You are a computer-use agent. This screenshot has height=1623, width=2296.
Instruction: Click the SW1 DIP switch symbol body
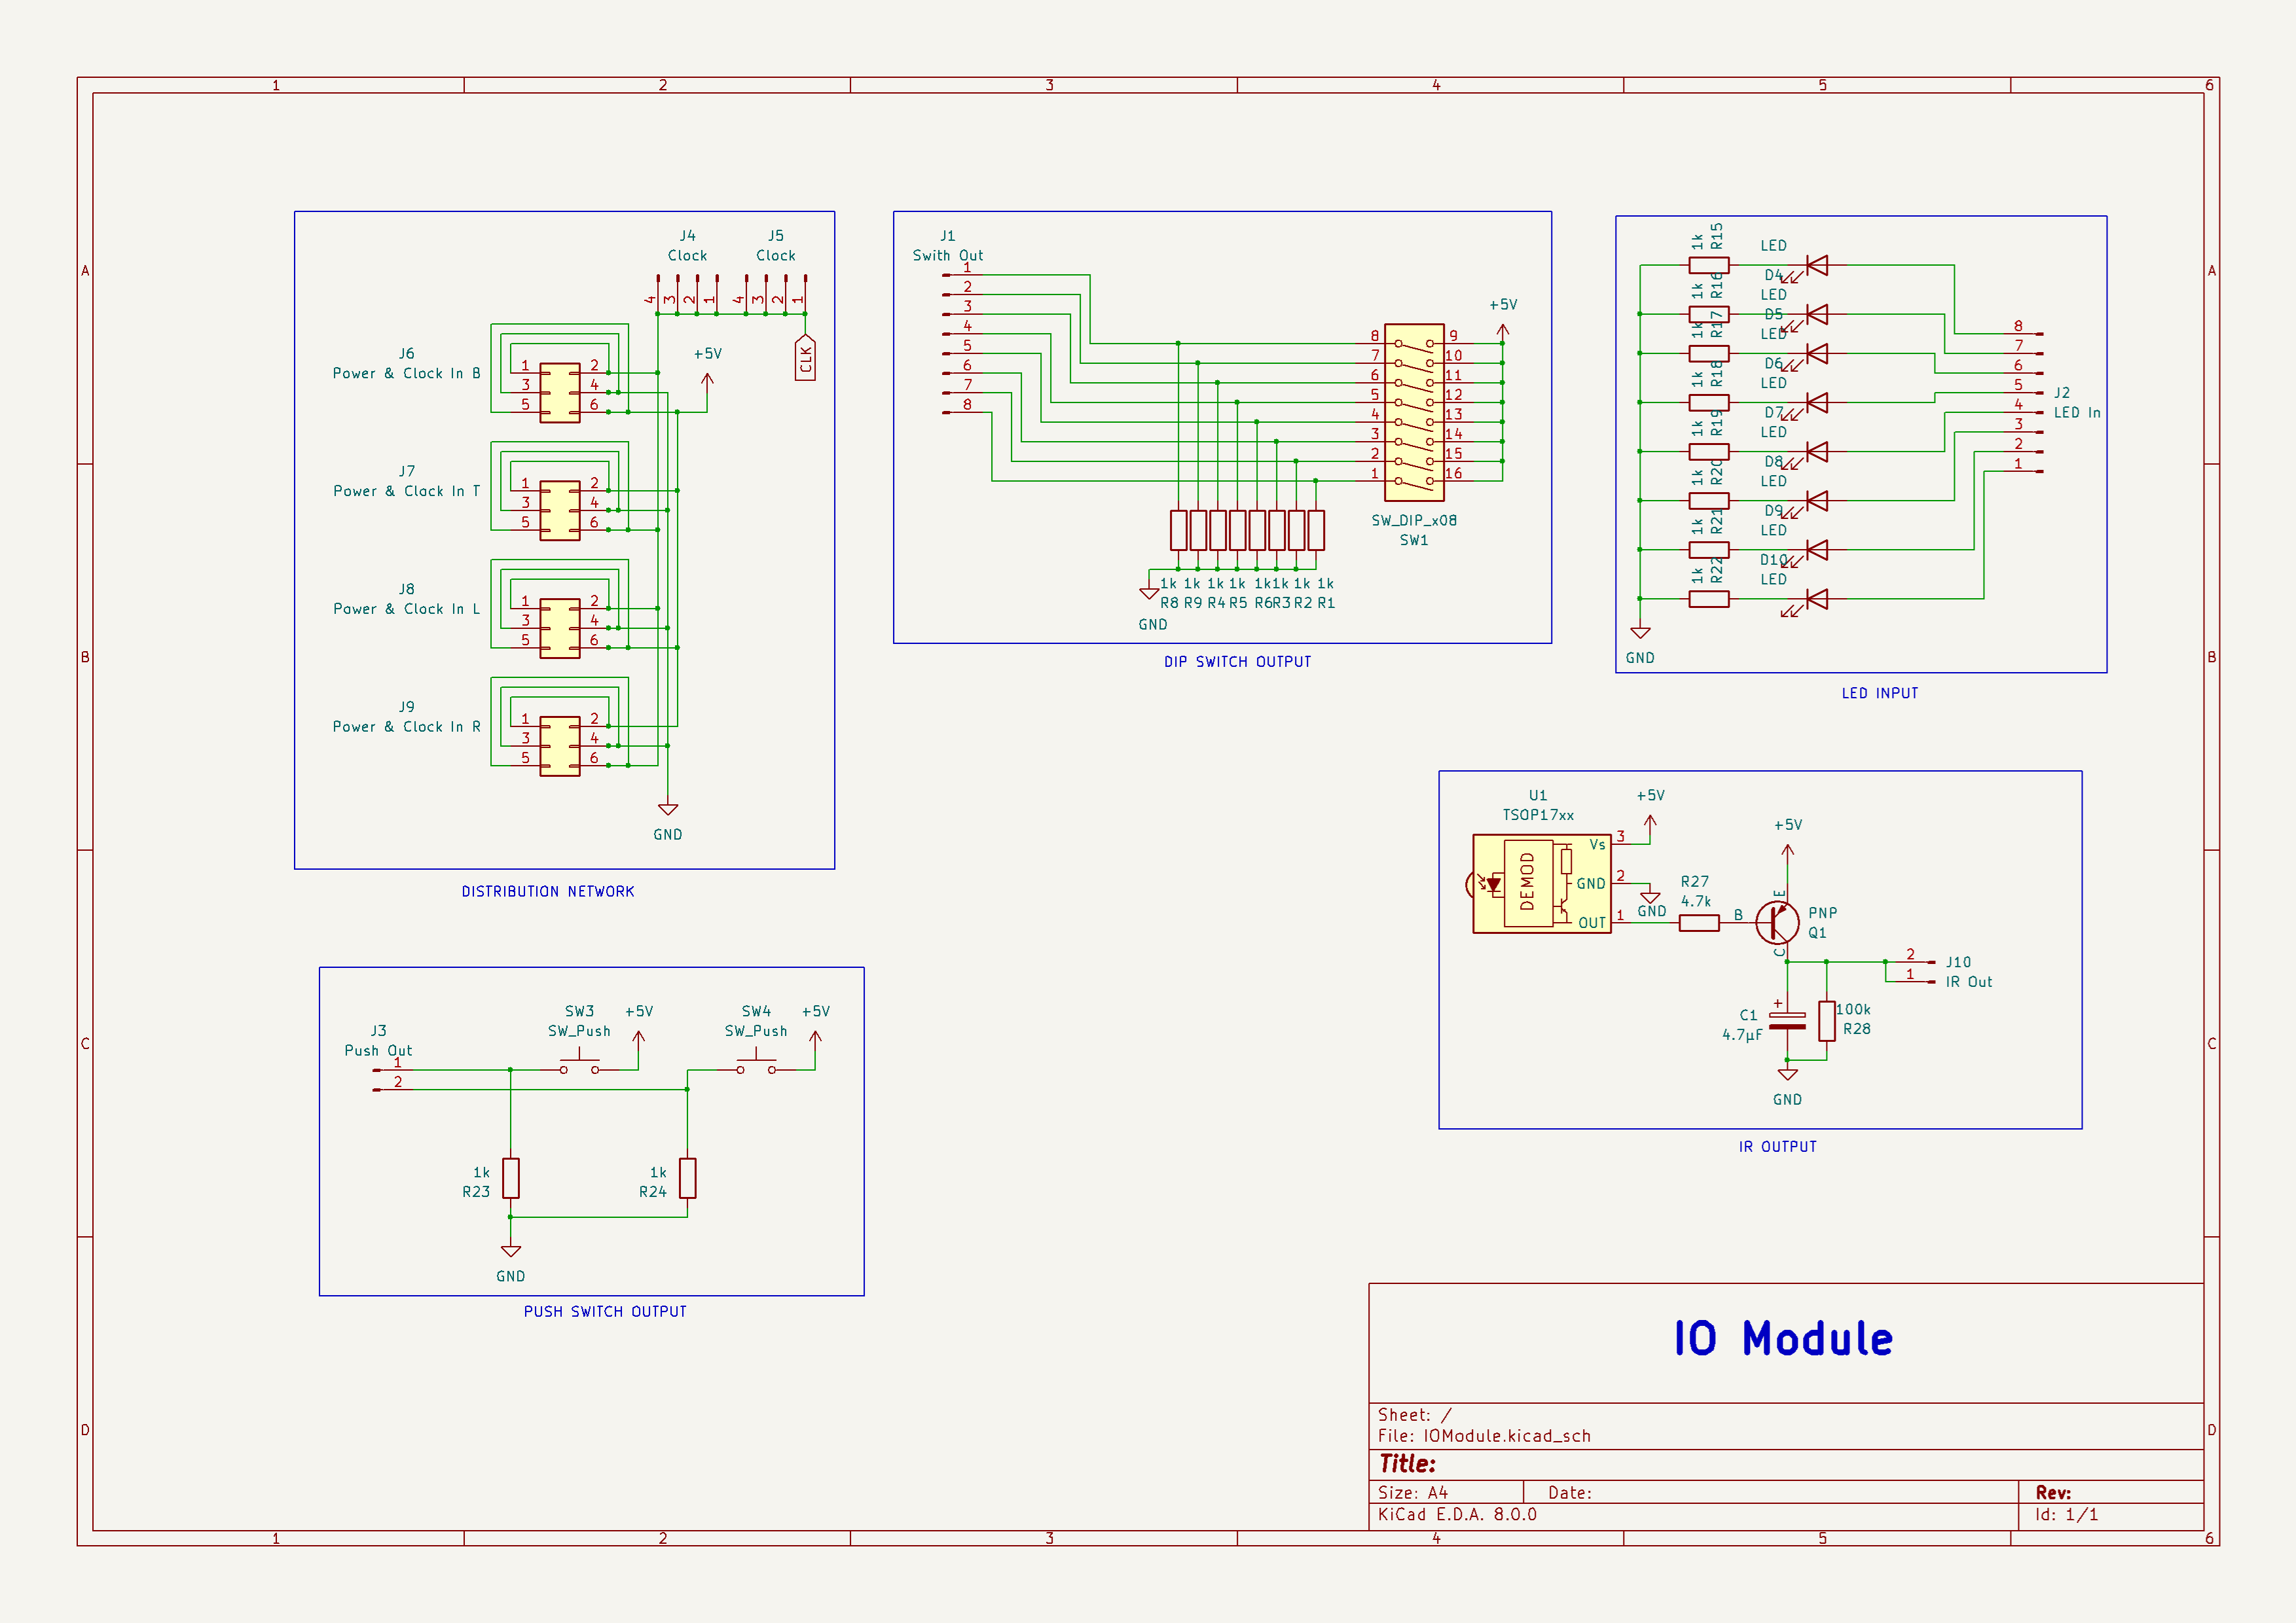click(1414, 412)
